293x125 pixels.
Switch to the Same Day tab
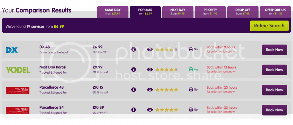pos(113,12)
